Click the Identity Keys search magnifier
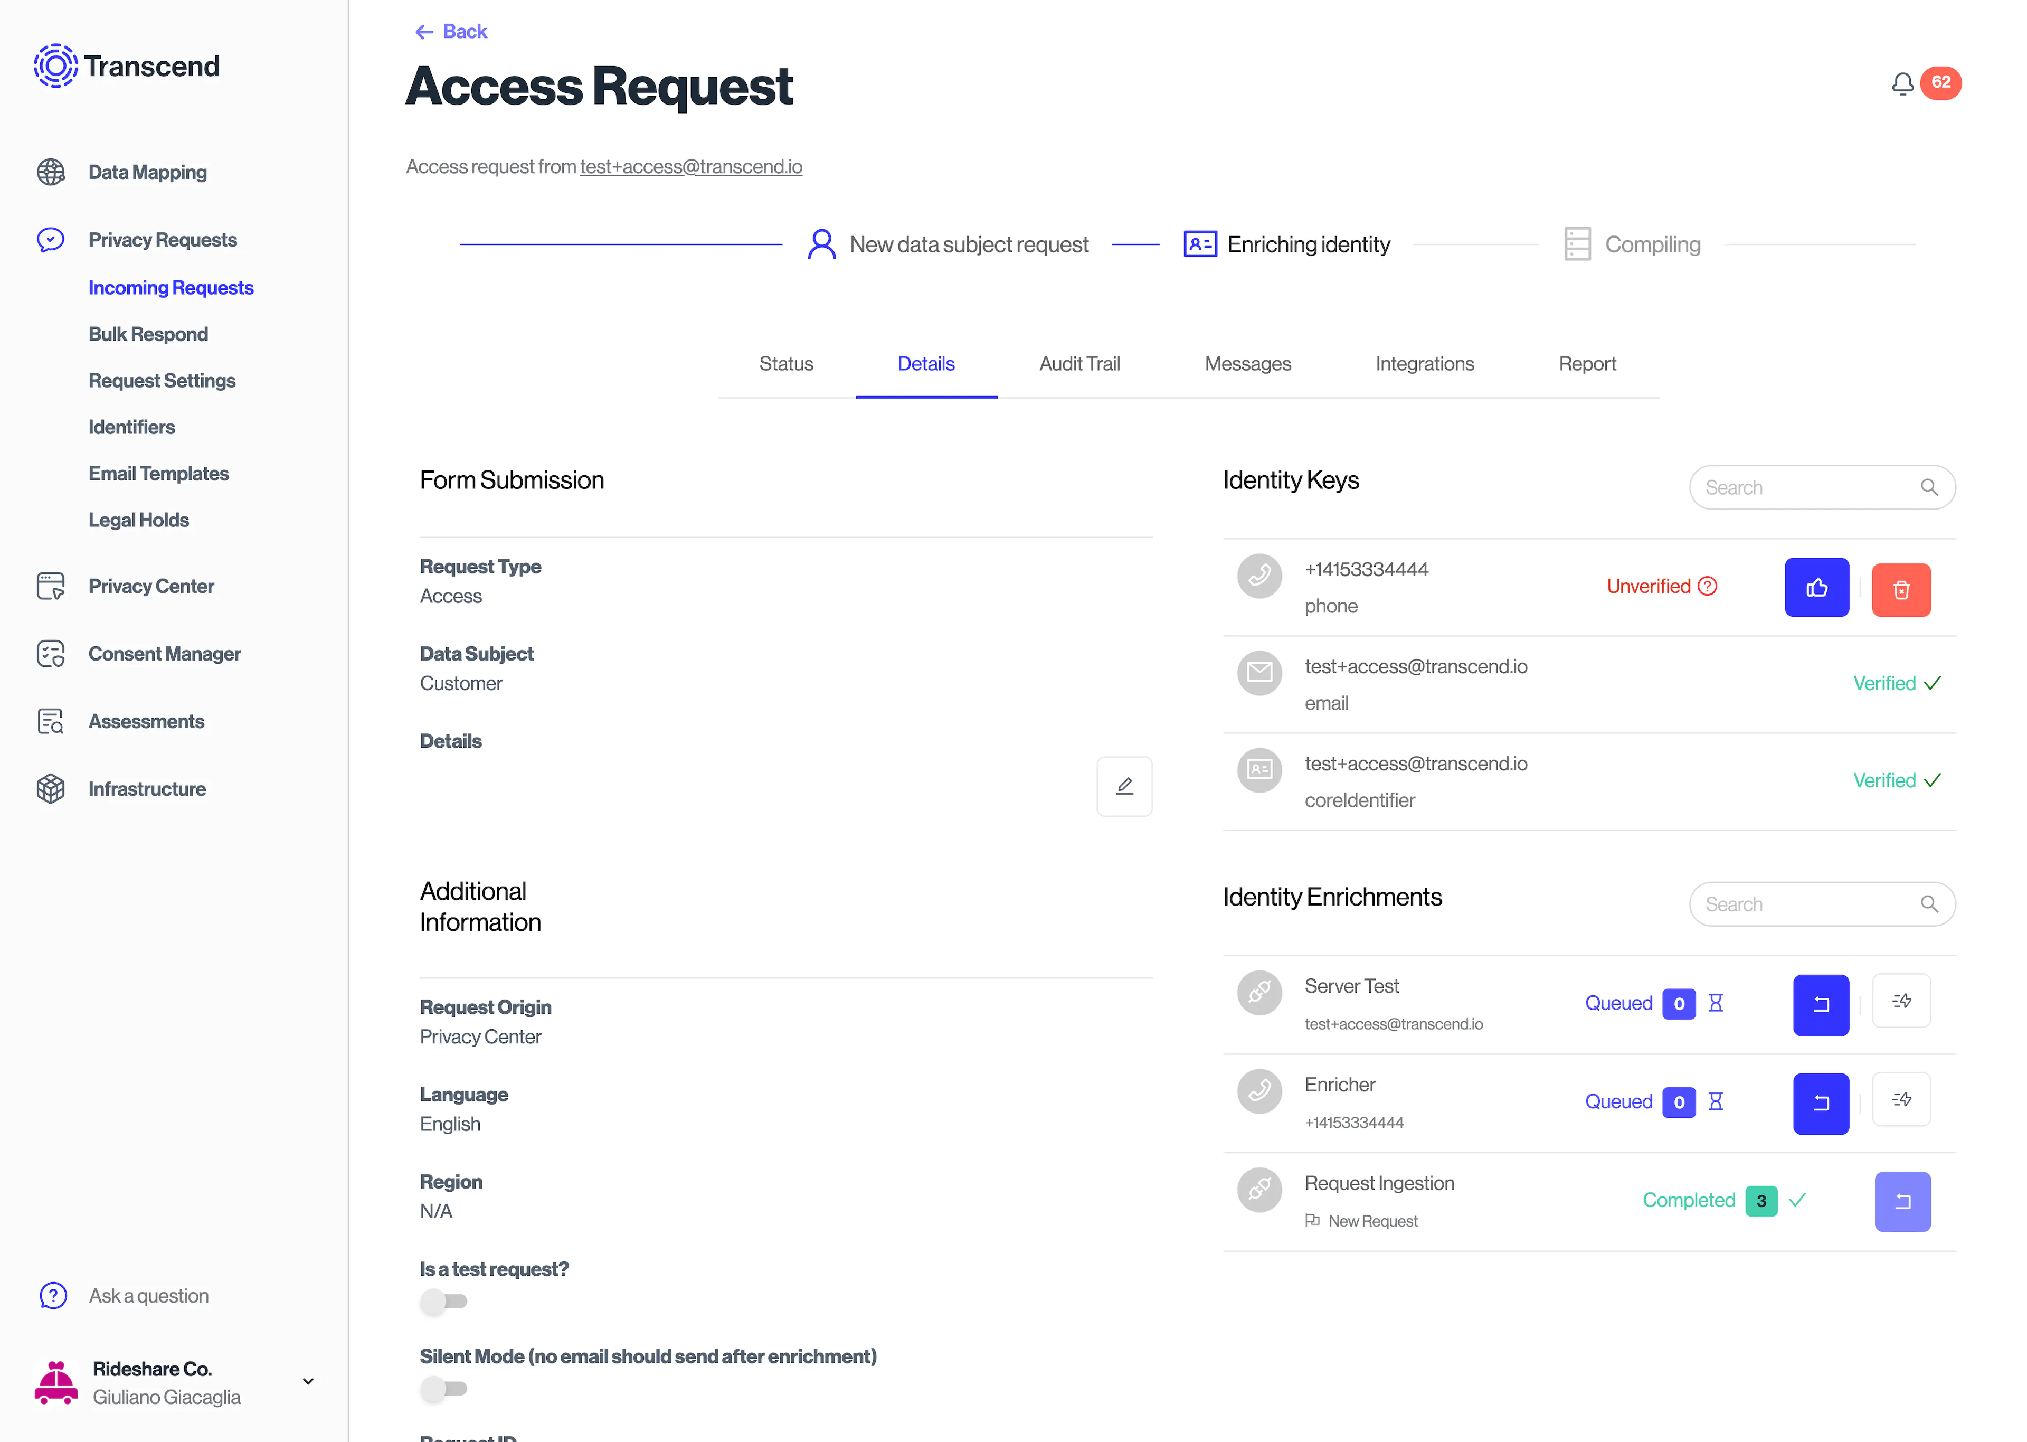The width and height of the screenshot is (2027, 1442). [1928, 487]
